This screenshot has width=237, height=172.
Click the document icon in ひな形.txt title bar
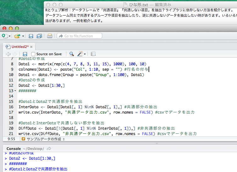pos(125,5)
